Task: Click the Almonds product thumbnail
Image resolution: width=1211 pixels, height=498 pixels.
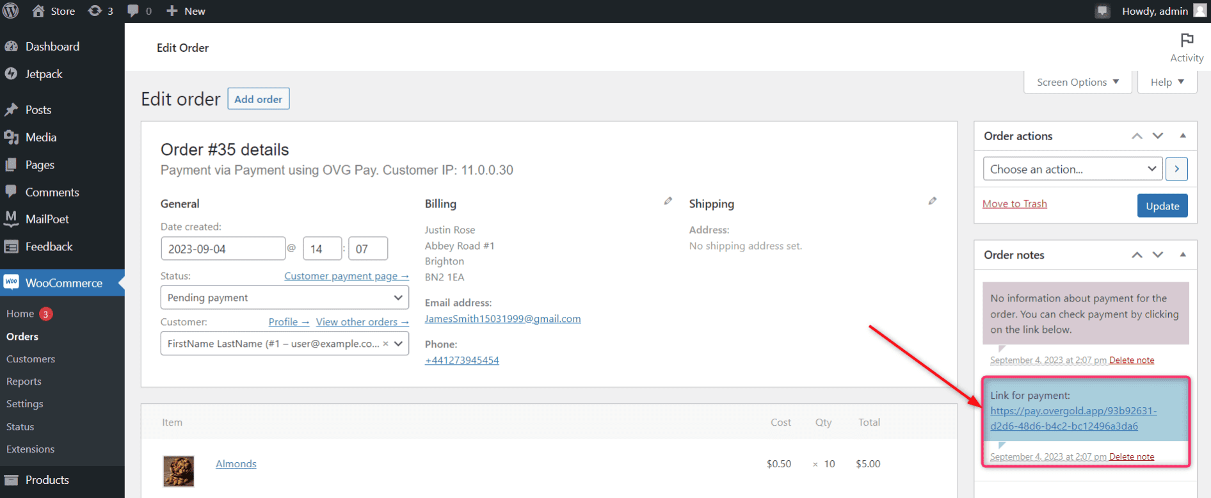Action: tap(179, 471)
